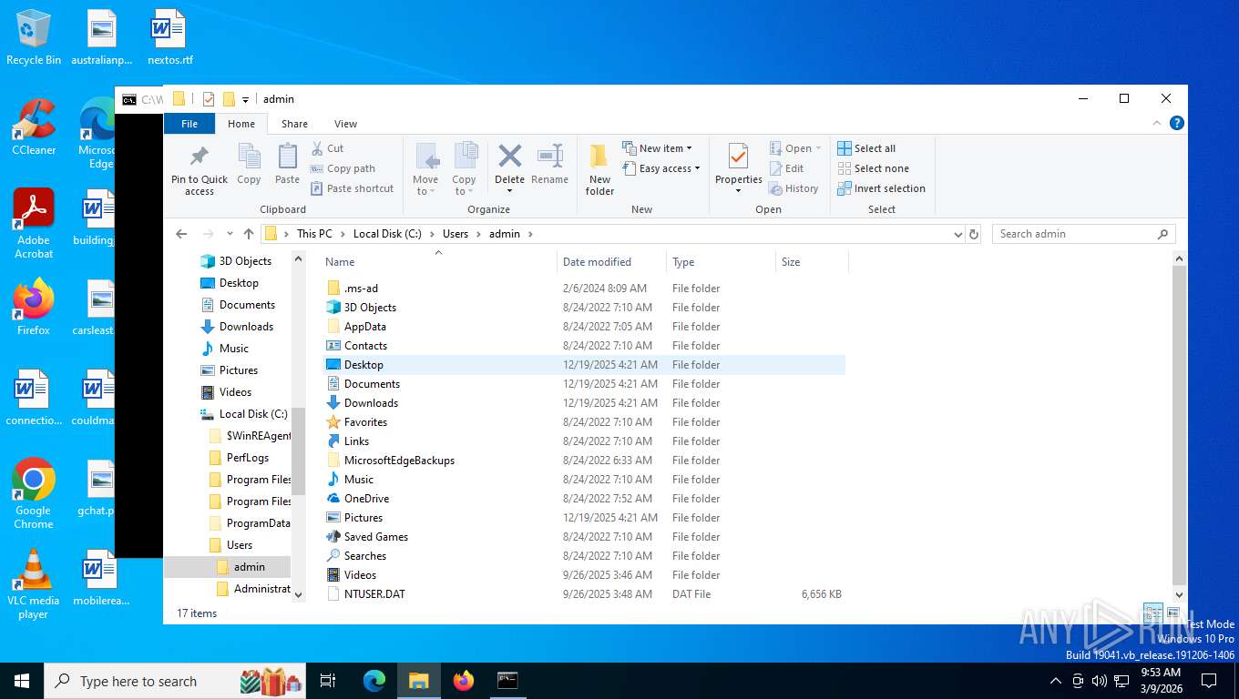Open Easy access dropdown
The width and height of the screenshot is (1239, 699).
(x=661, y=168)
